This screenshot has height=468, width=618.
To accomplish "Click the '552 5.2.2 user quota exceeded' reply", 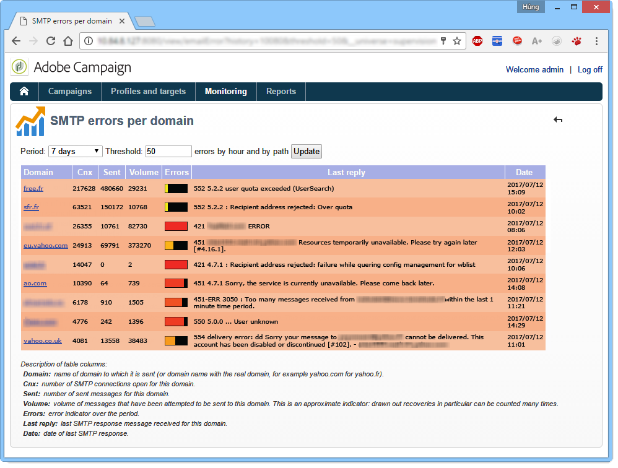I will tap(264, 188).
